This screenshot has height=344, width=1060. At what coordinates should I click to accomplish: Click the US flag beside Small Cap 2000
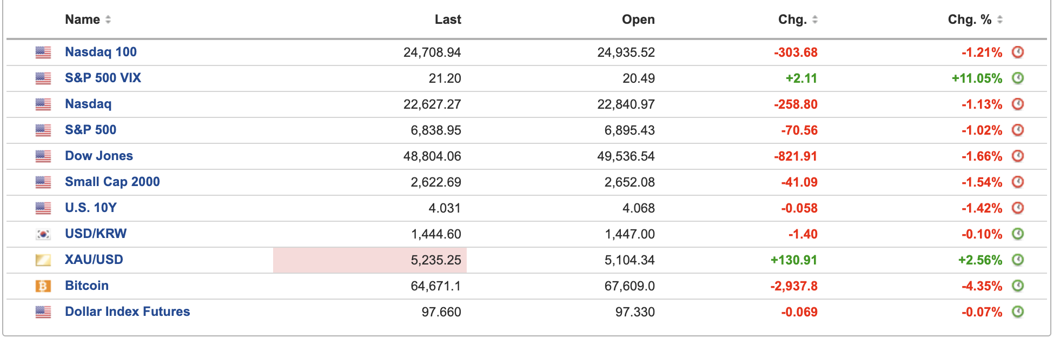(x=43, y=182)
